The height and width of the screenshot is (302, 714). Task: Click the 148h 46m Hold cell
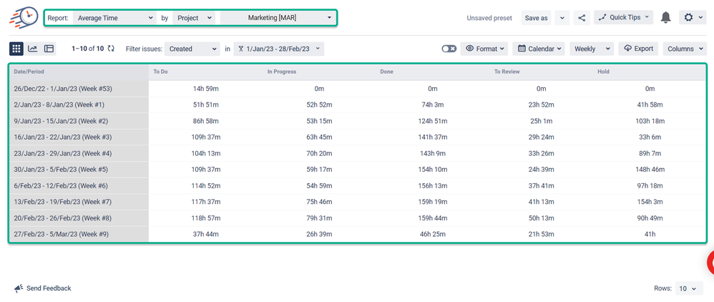[650, 170]
